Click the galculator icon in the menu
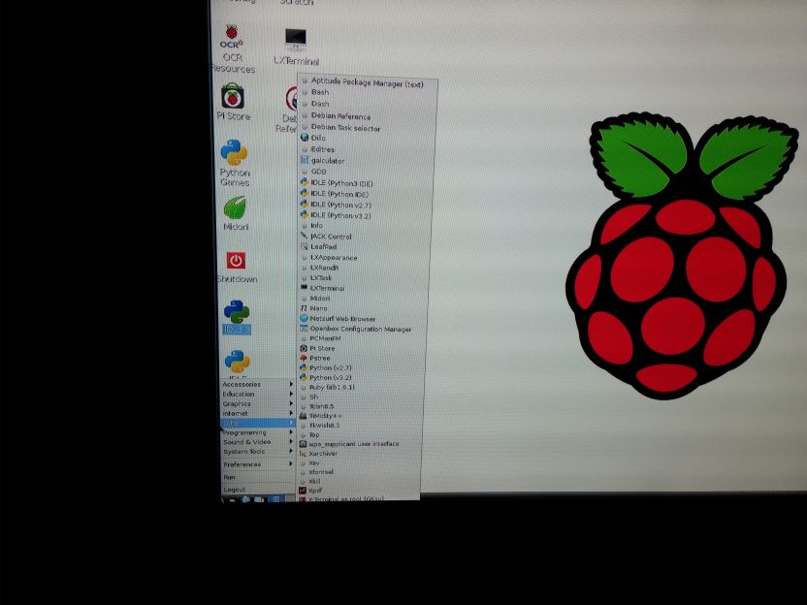The image size is (807, 605). (x=305, y=160)
